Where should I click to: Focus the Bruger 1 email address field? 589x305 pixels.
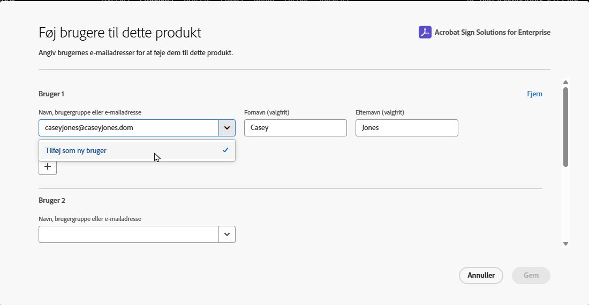pos(129,128)
